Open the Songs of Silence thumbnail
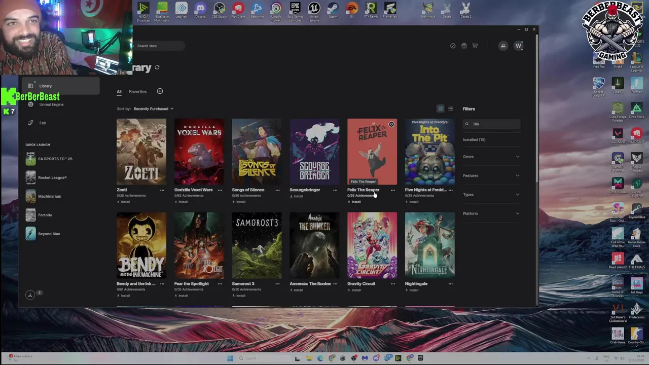Viewport: 649px width, 365px height. coord(257,152)
